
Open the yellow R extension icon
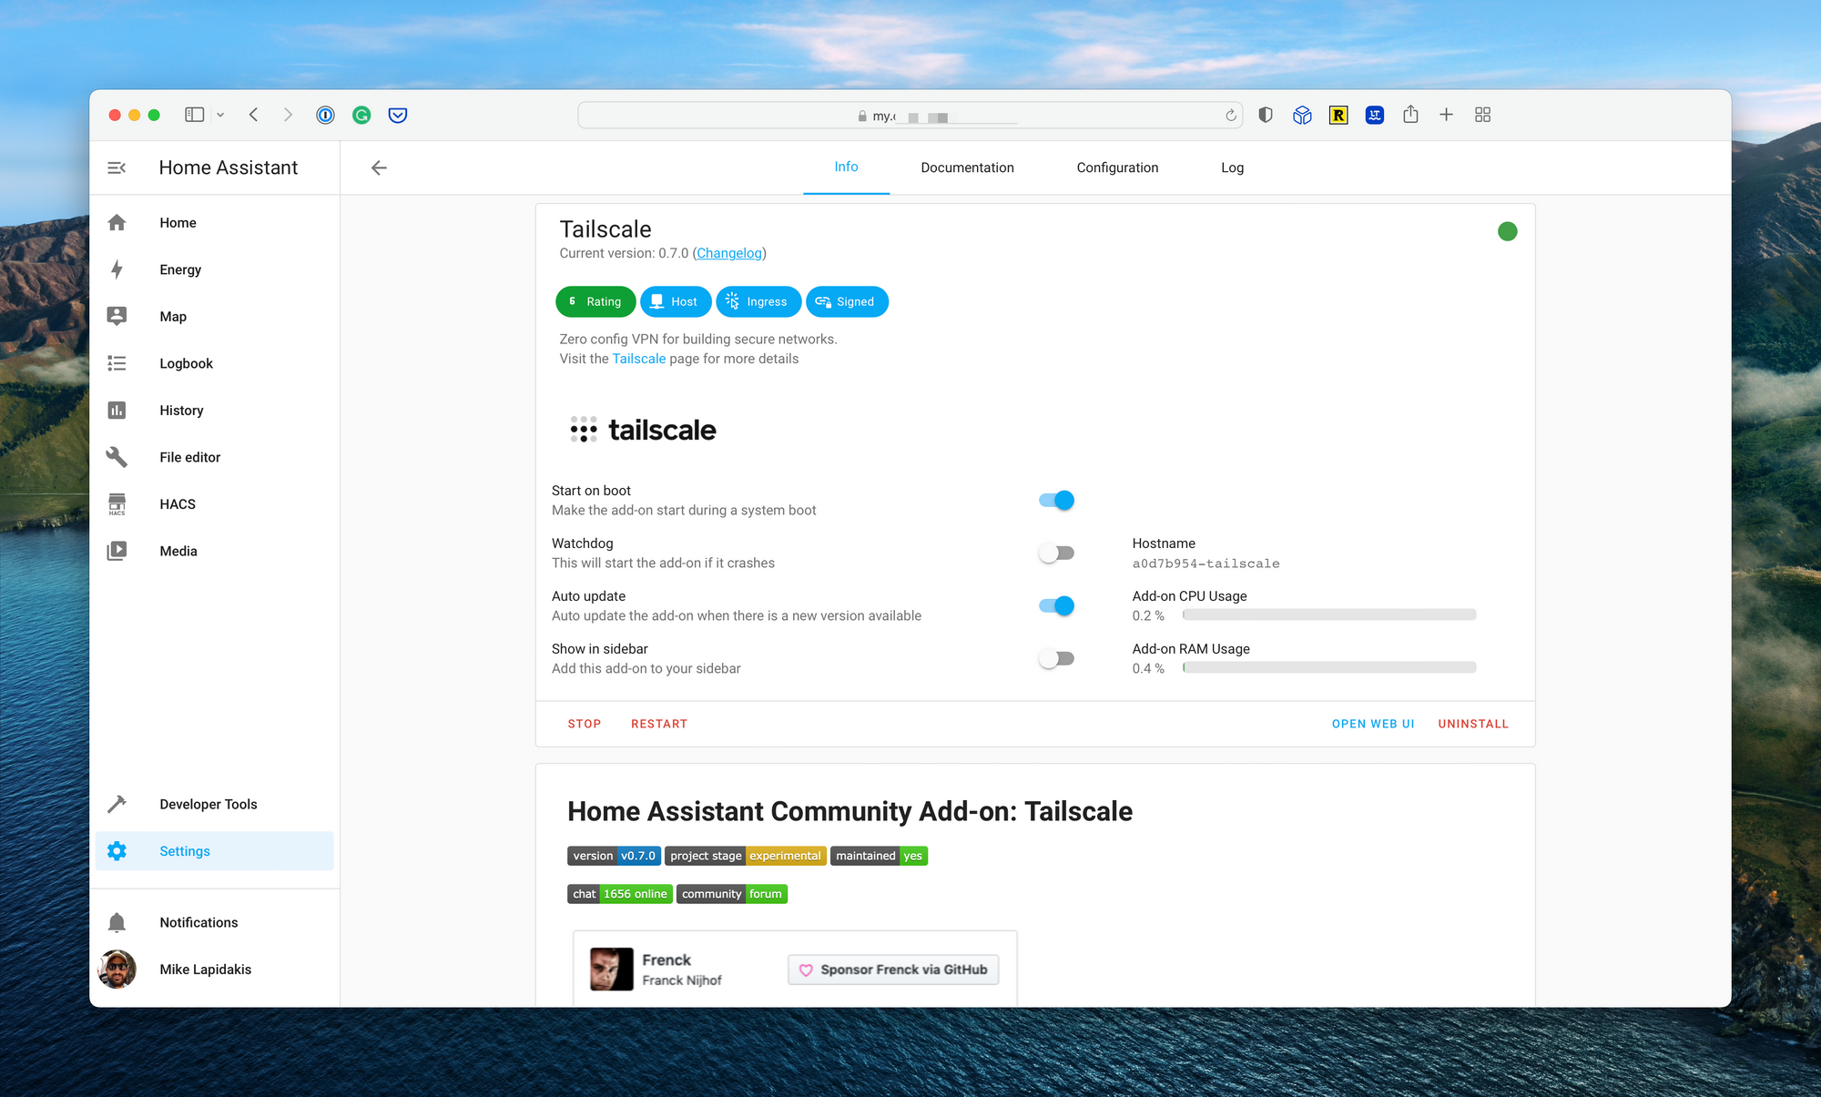tap(1338, 115)
